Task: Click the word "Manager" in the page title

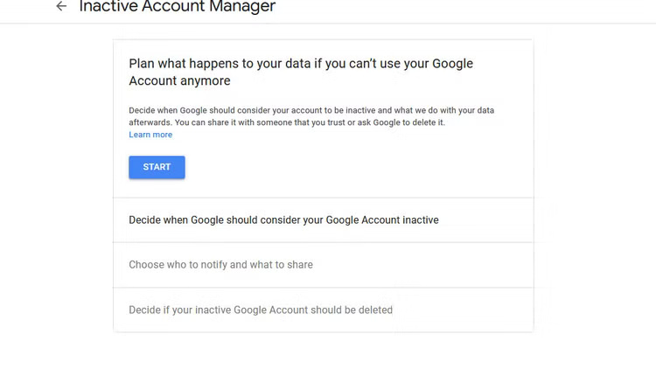Action: (x=243, y=7)
